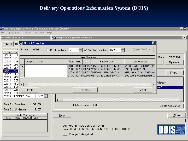Open the Options menu
The height and width of the screenshot is (141, 188).
pyautogui.click(x=27, y=32)
